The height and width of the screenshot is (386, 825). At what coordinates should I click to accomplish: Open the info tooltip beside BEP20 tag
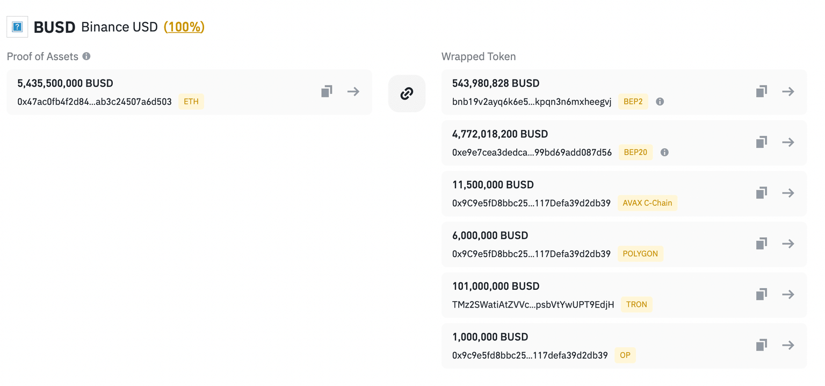coord(664,152)
